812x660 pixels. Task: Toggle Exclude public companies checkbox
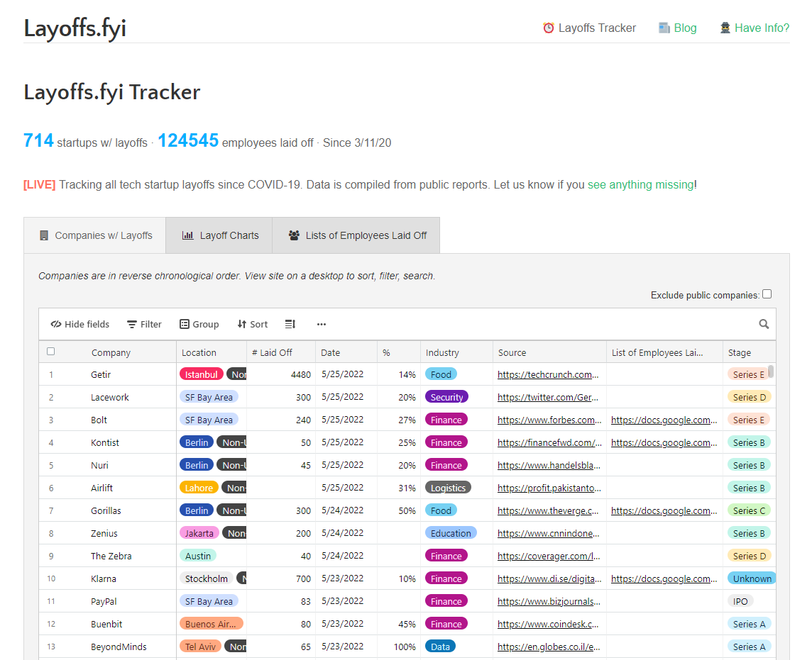coord(767,294)
